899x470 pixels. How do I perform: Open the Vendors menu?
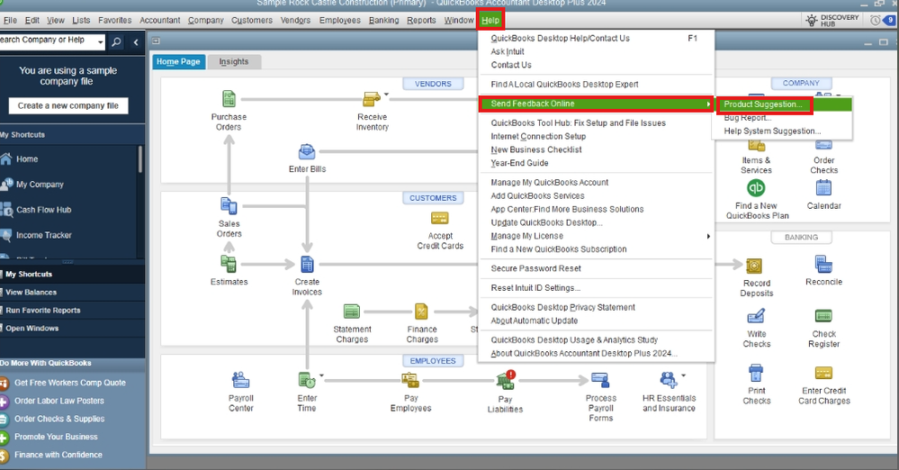[295, 20]
